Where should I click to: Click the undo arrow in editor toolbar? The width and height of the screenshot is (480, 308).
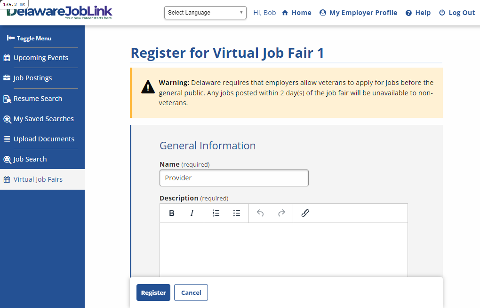260,213
